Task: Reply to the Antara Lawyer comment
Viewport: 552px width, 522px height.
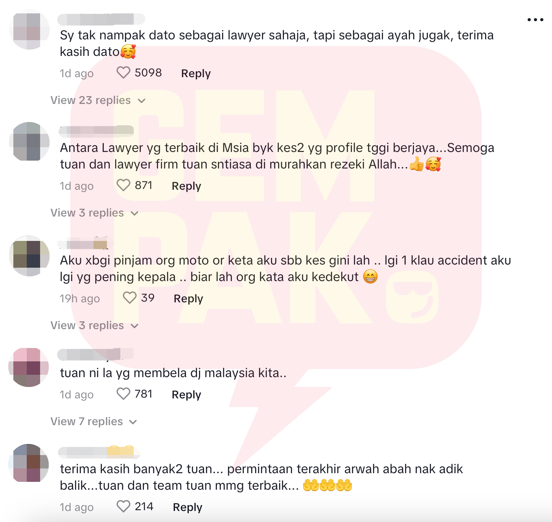Action: pyautogui.click(x=186, y=186)
